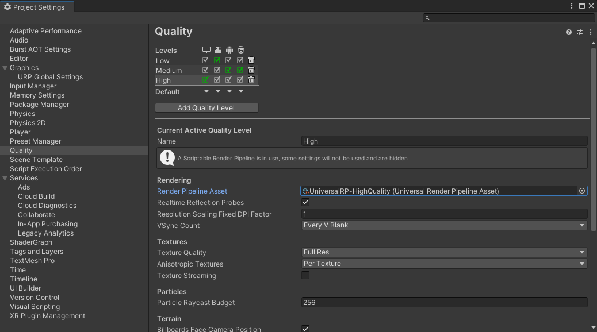Toggle Low quality for desktop platform
Viewport: 597px width, 332px height.
[x=205, y=60]
